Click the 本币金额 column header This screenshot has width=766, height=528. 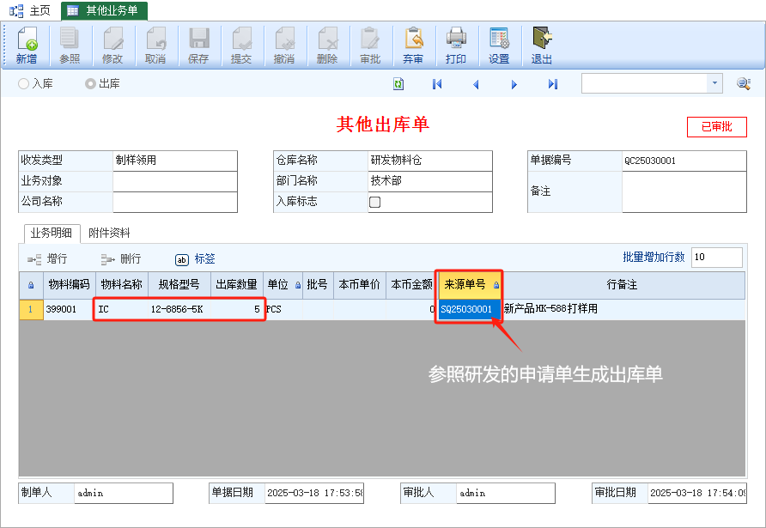point(410,285)
